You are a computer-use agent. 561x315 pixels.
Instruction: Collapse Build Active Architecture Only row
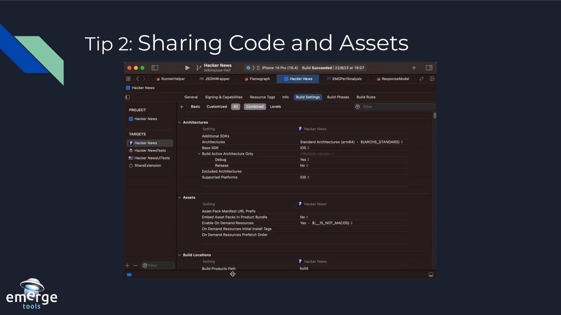(199, 154)
